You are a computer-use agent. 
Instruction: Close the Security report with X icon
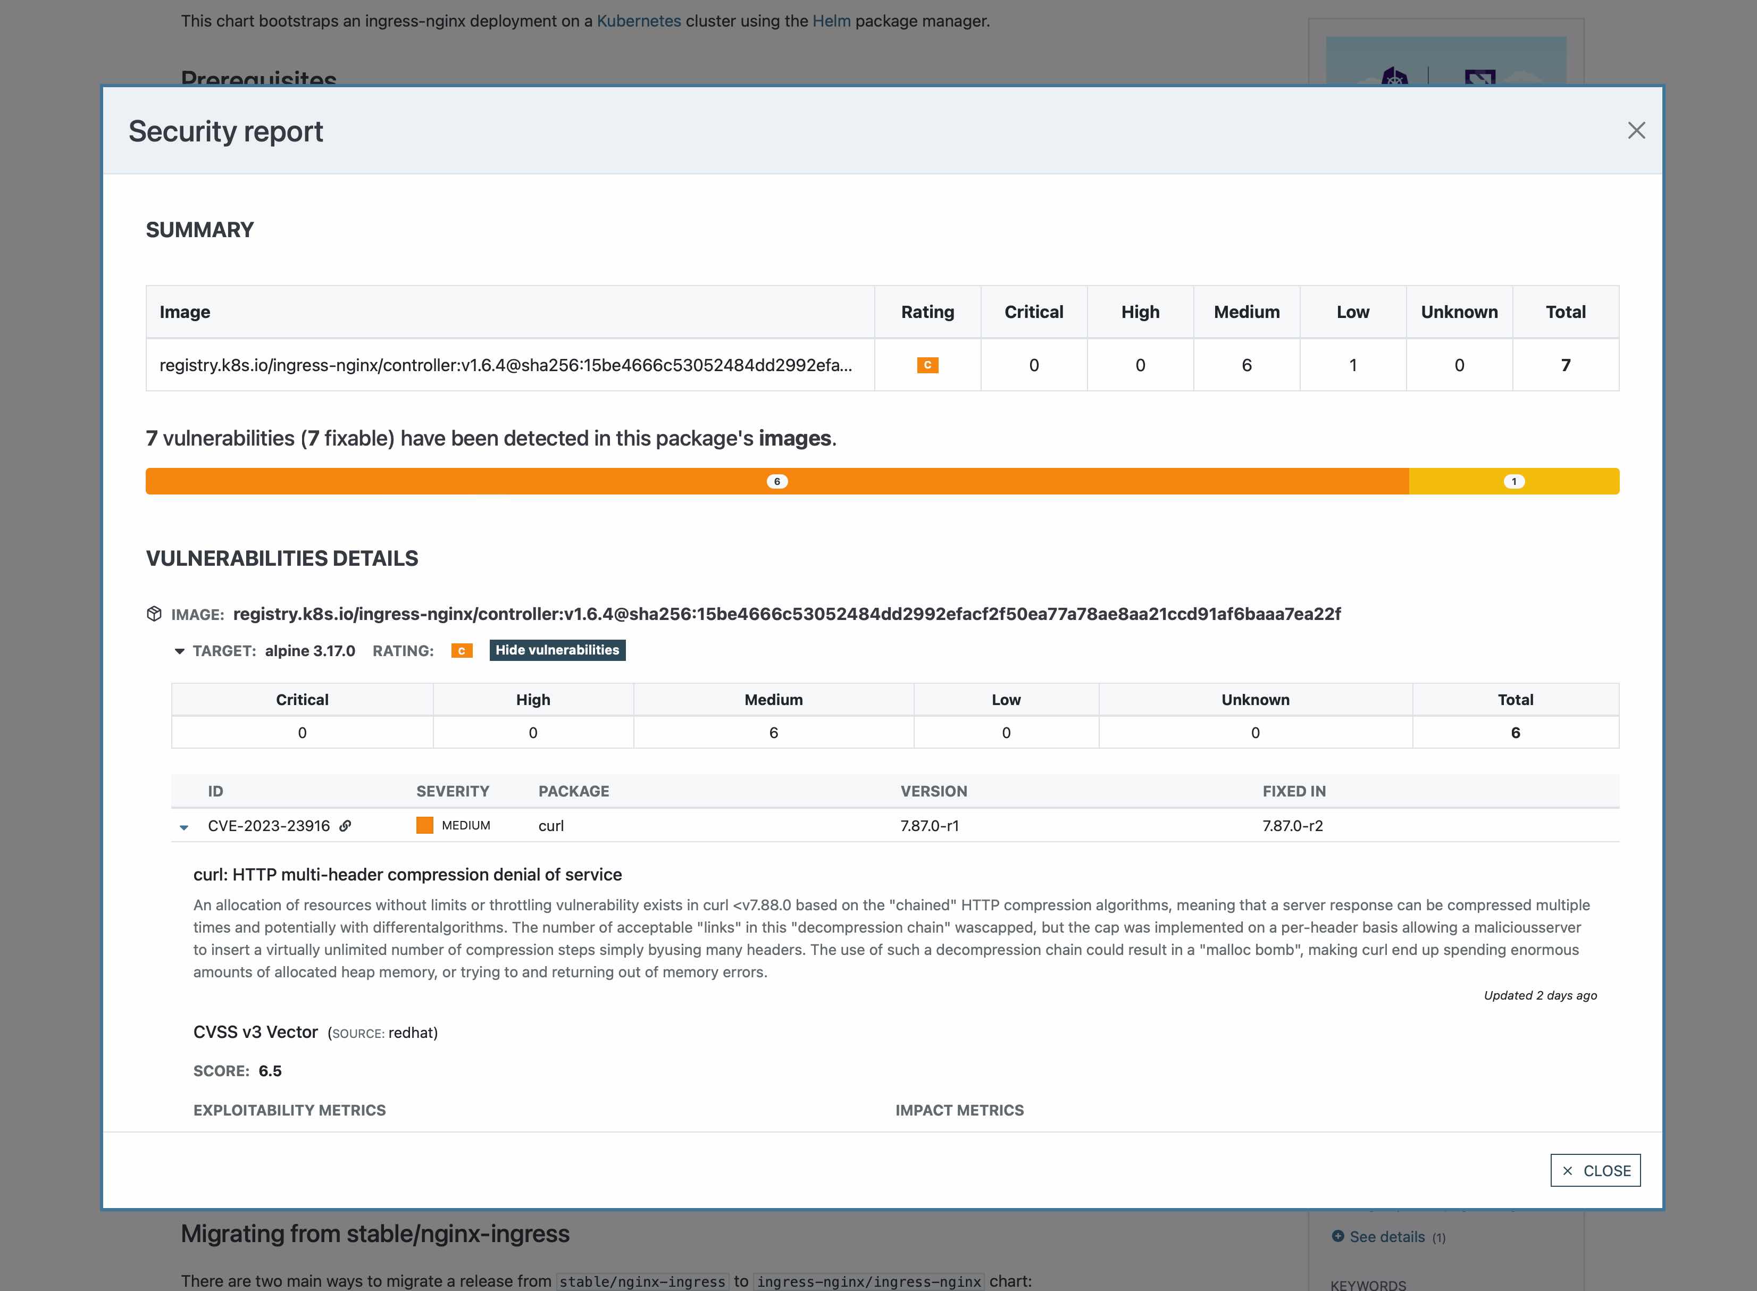(x=1636, y=130)
